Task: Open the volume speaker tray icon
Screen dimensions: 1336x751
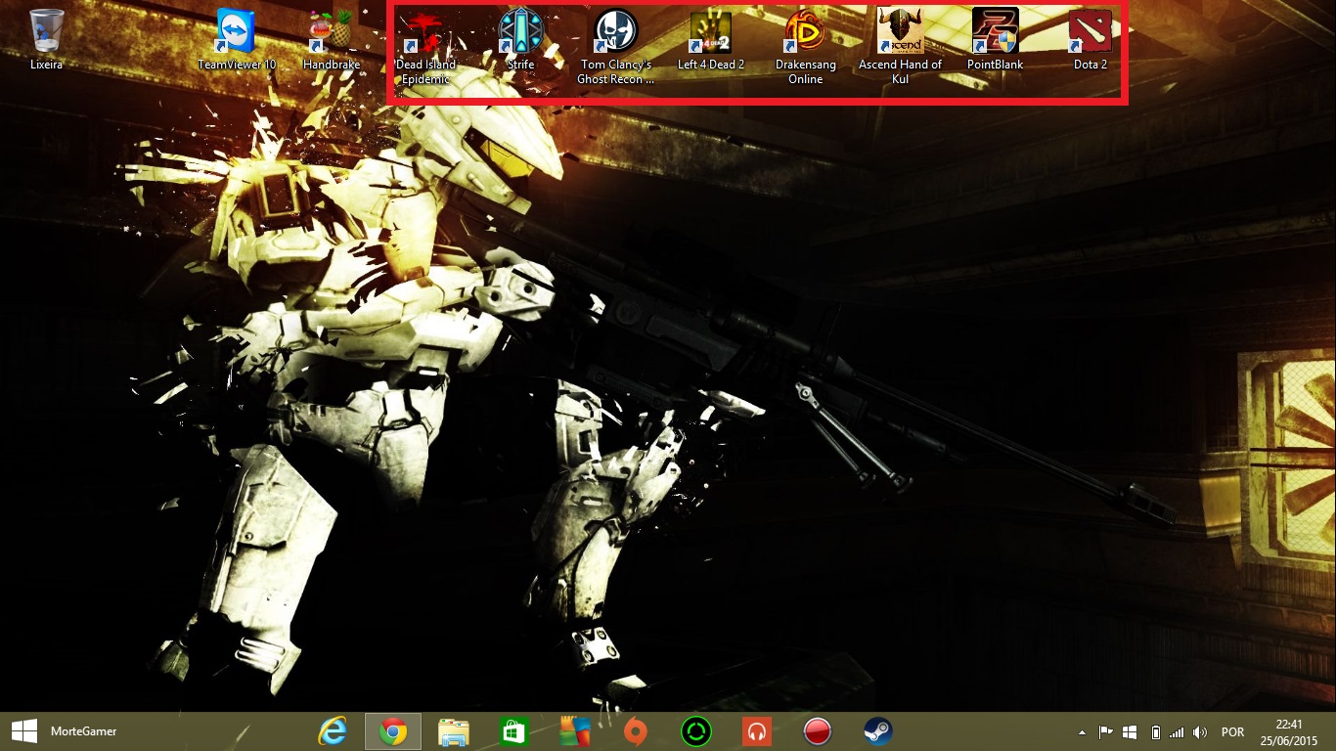Action: click(x=1200, y=732)
